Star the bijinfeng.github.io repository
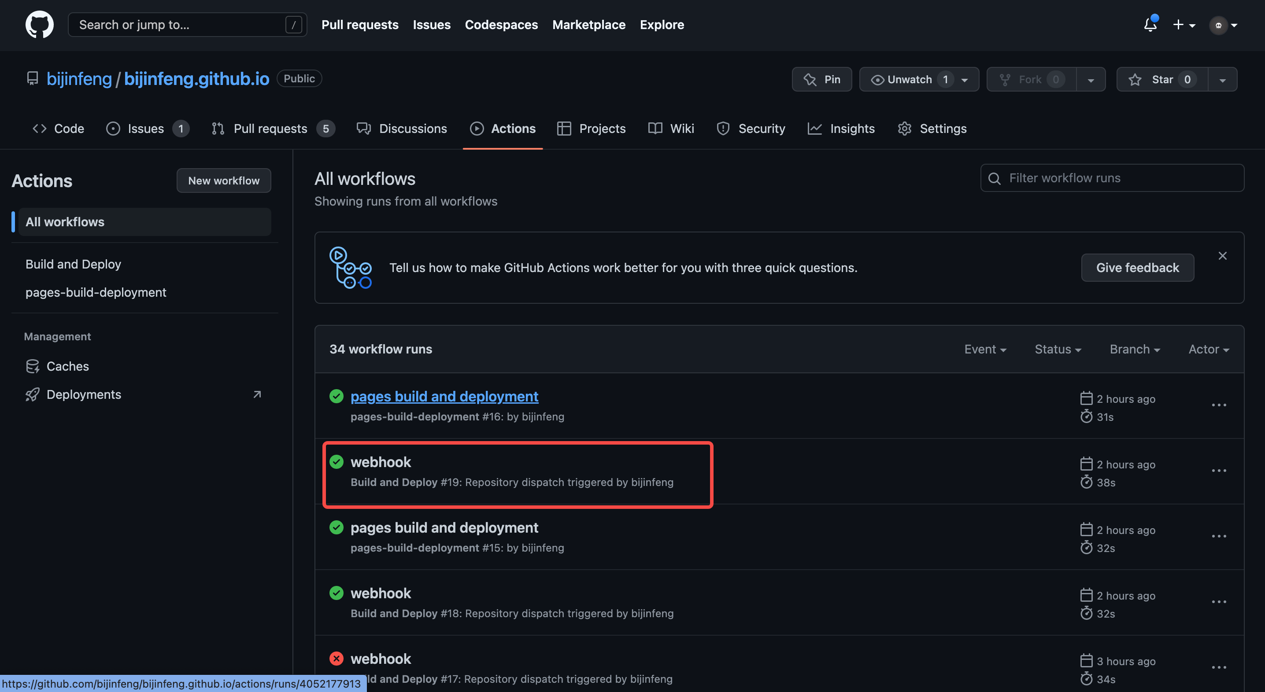1265x692 pixels. [x=1162, y=80]
